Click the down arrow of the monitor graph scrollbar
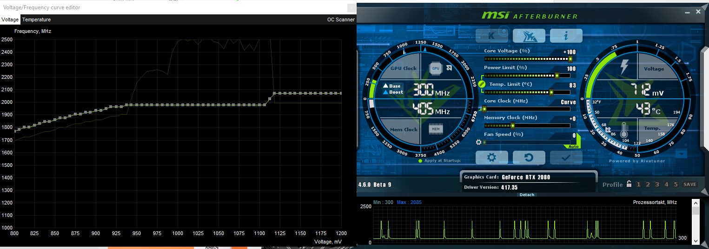 point(696,241)
